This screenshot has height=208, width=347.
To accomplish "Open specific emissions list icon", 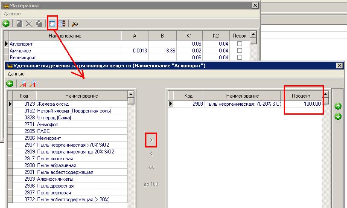I will [x=52, y=24].
